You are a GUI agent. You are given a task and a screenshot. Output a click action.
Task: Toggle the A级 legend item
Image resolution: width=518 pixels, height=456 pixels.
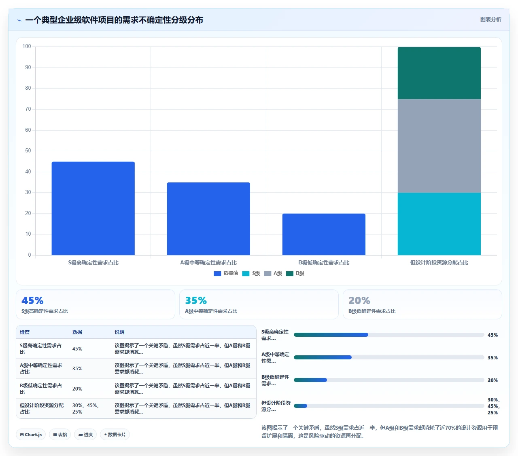click(x=273, y=274)
